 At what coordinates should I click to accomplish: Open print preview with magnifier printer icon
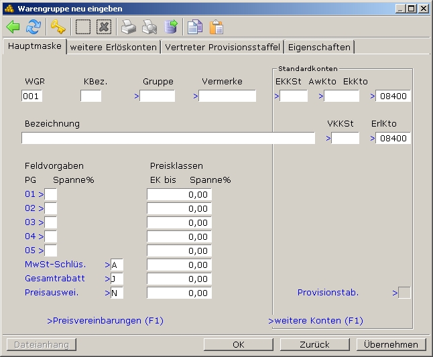(x=149, y=27)
